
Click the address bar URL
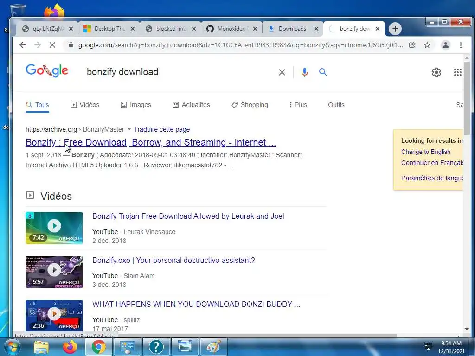[x=241, y=45]
